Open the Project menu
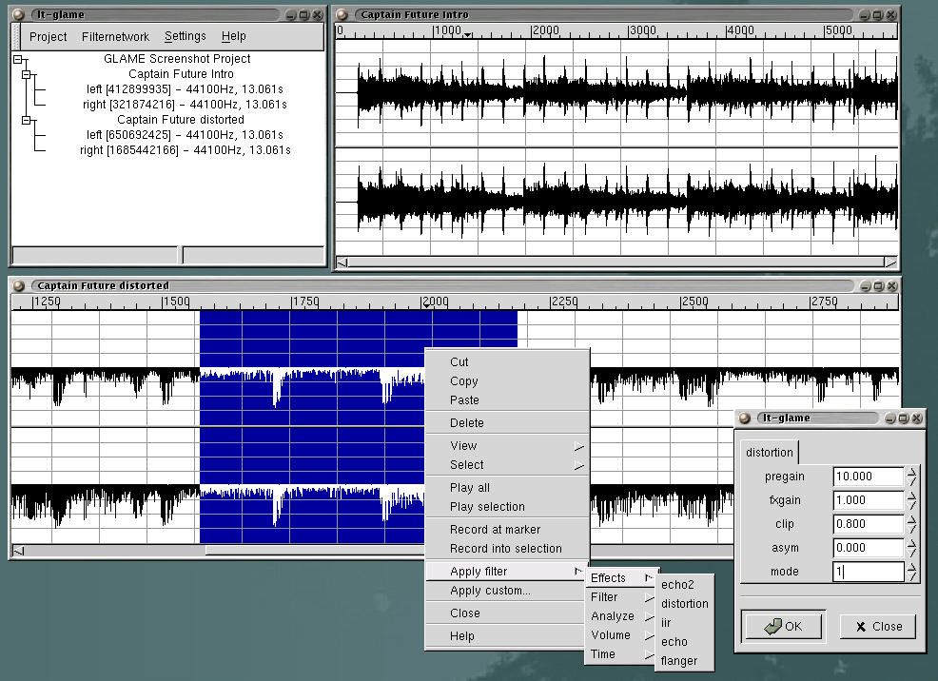Image resolution: width=938 pixels, height=681 pixels. (x=48, y=36)
